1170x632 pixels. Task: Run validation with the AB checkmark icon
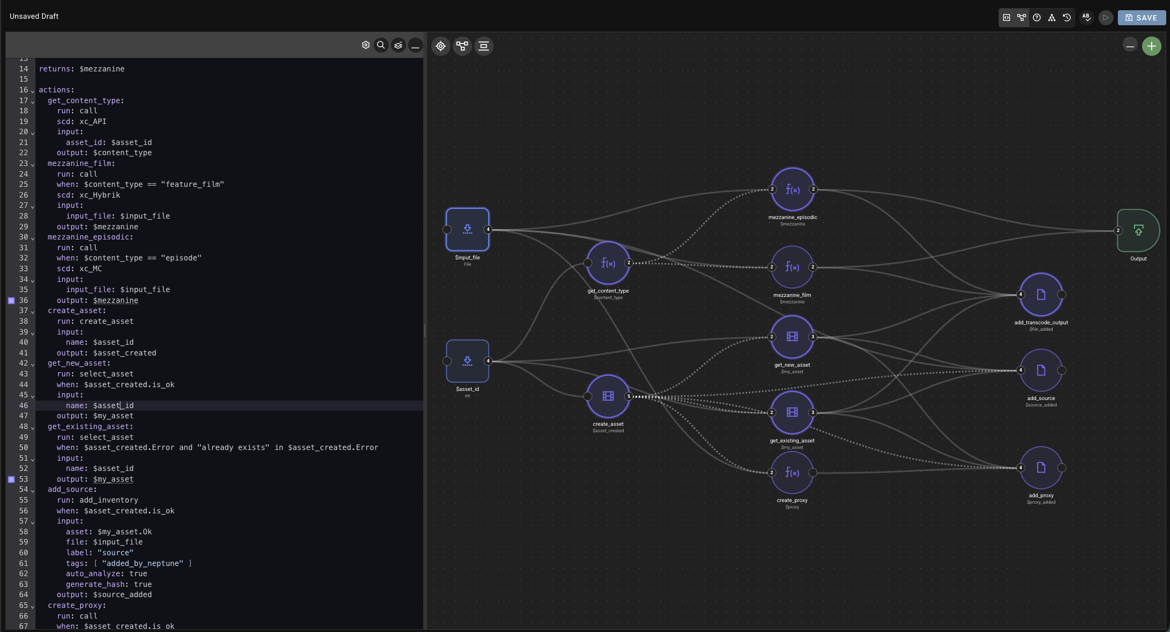tap(1086, 18)
